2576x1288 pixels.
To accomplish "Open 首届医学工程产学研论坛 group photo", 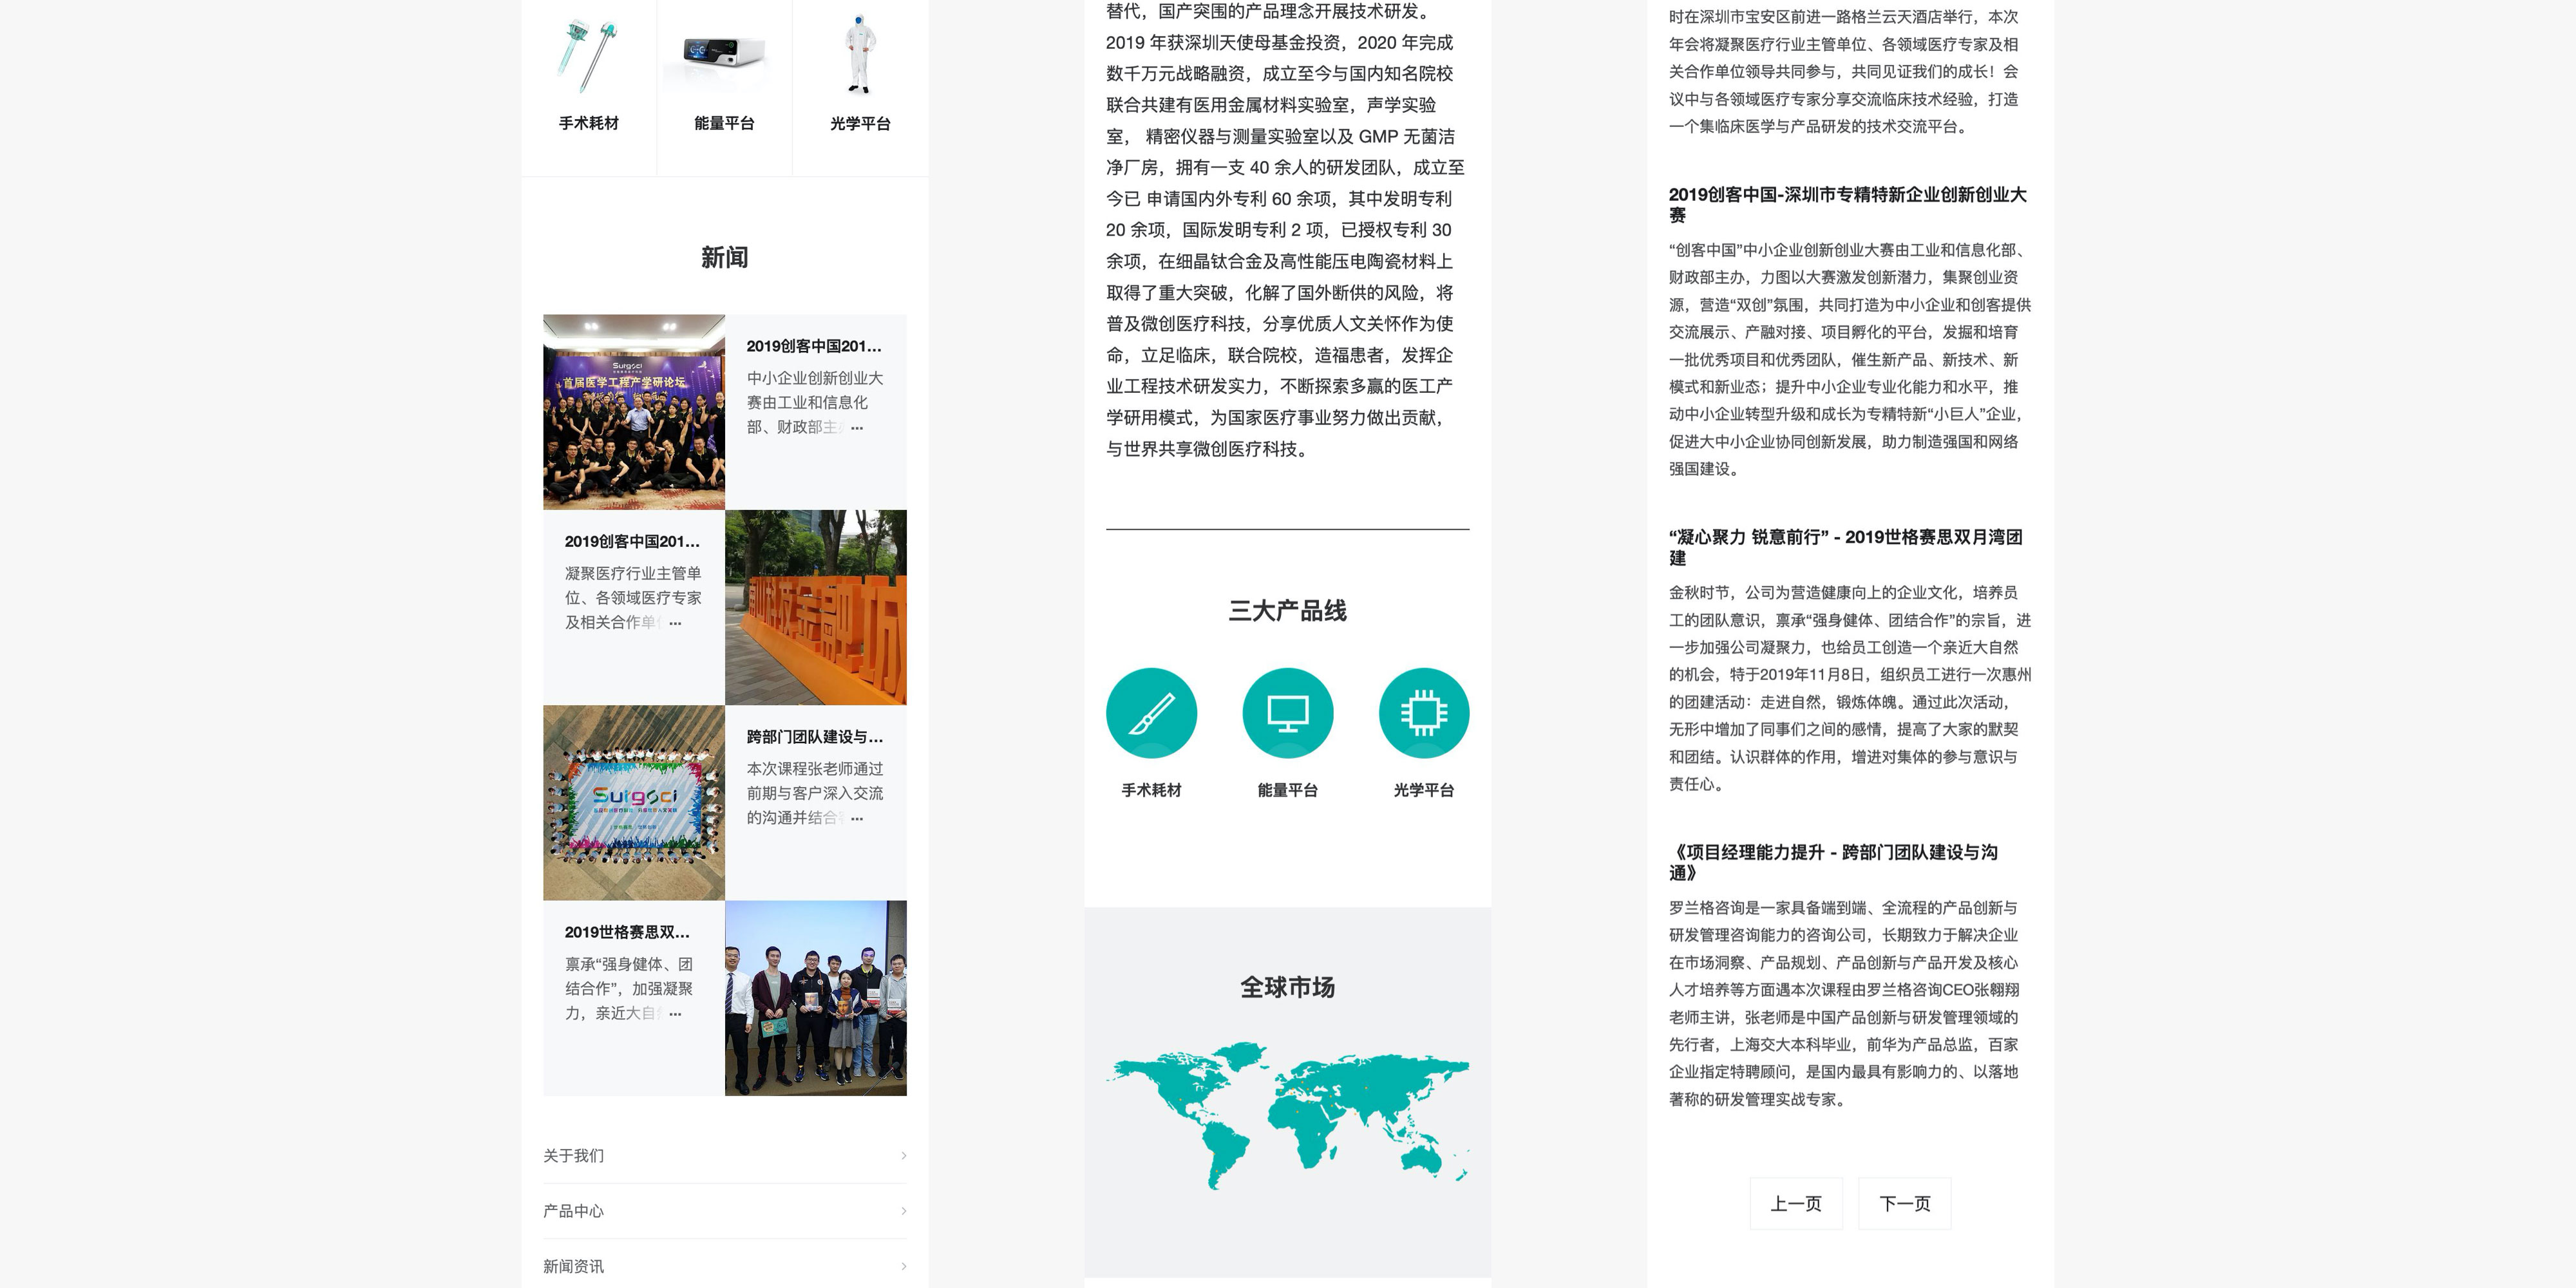I will (x=634, y=412).
